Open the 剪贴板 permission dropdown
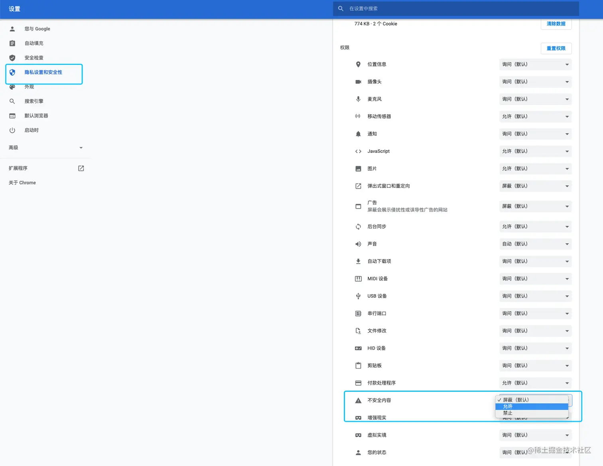Screen dimensions: 603x466 pyautogui.click(x=535, y=365)
